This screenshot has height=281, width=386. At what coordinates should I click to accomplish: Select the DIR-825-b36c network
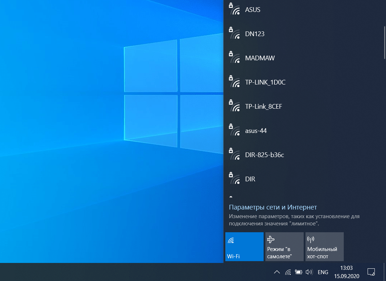pos(304,155)
